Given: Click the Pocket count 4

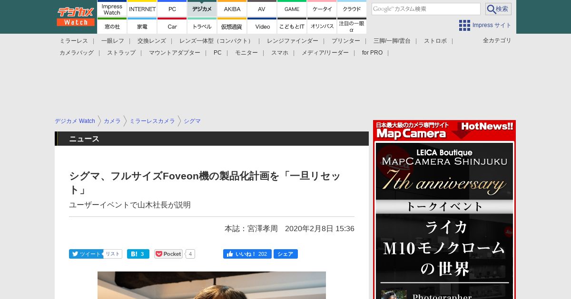Looking at the screenshot, I should pyautogui.click(x=190, y=254).
